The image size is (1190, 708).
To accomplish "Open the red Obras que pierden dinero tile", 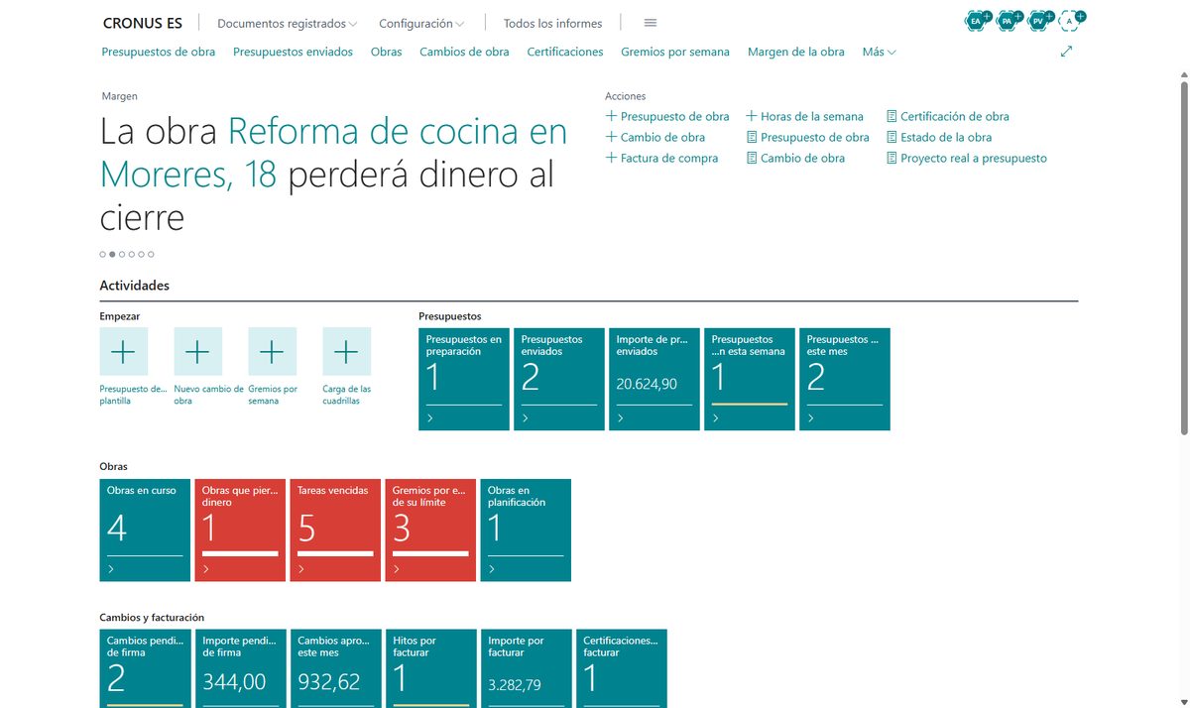I will coord(240,530).
